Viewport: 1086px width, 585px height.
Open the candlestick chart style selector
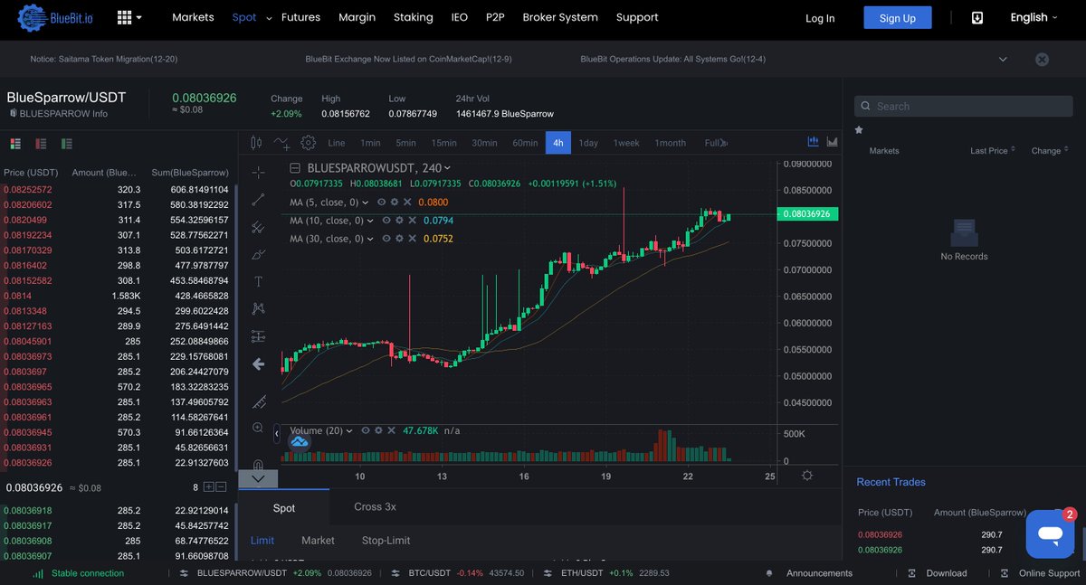click(255, 143)
